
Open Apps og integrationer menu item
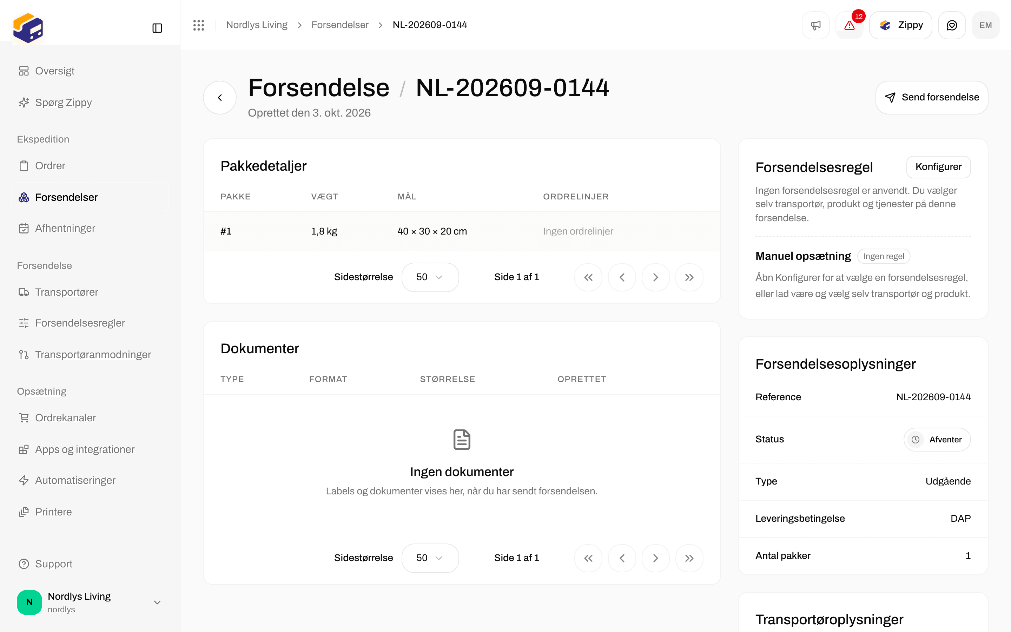[90, 449]
